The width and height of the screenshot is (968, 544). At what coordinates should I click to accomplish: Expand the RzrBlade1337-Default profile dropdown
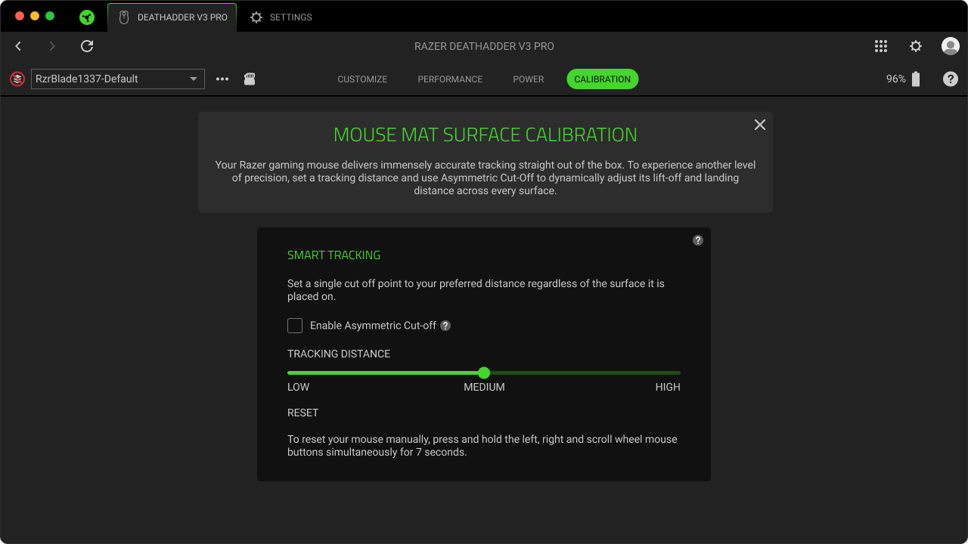coord(118,79)
